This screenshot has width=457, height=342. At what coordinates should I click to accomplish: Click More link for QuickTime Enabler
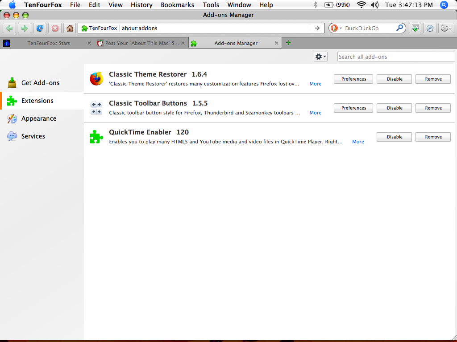pyautogui.click(x=358, y=142)
